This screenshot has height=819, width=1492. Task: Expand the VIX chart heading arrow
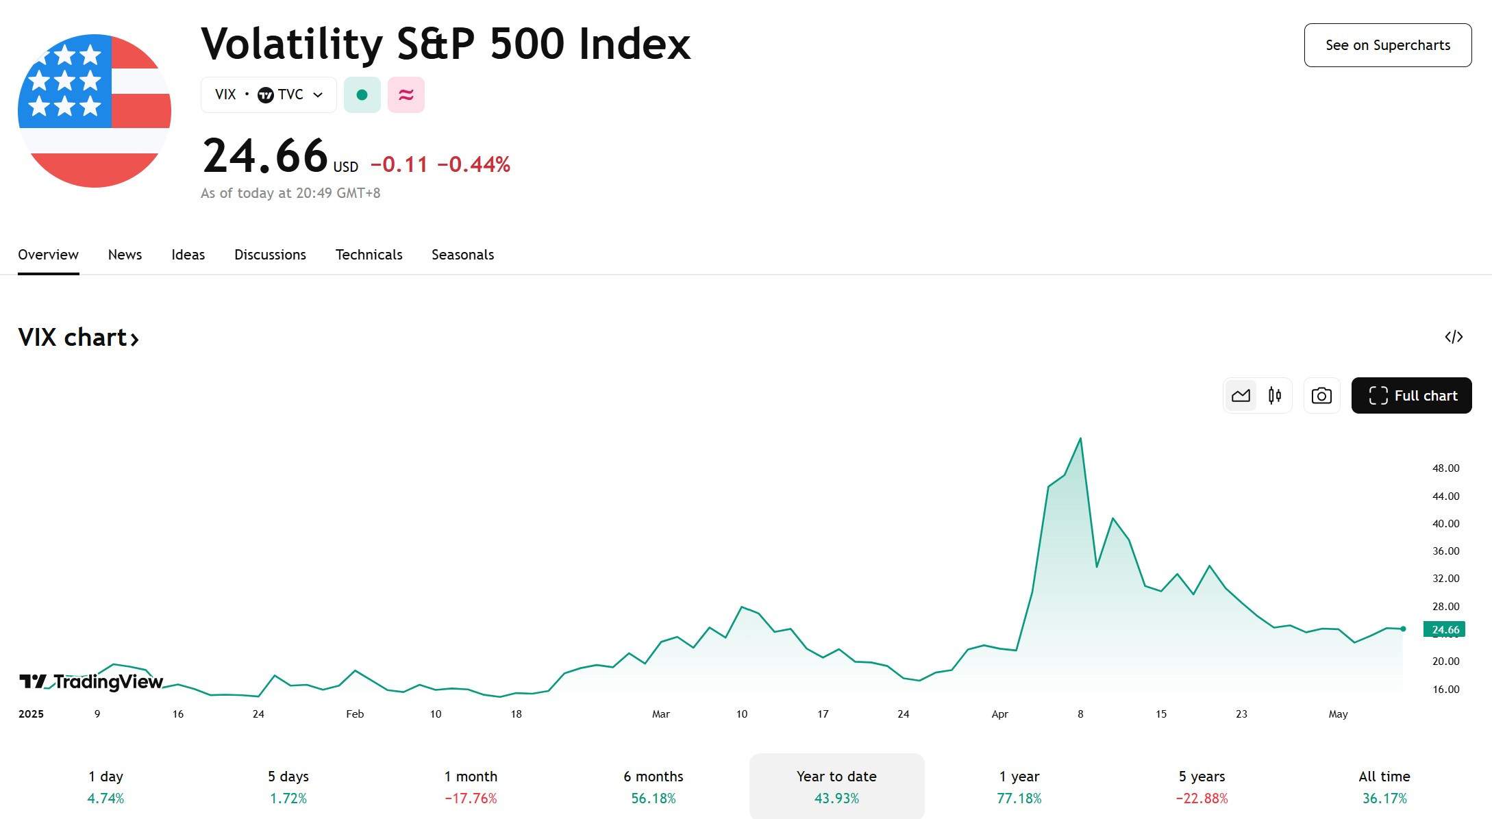pyautogui.click(x=135, y=338)
